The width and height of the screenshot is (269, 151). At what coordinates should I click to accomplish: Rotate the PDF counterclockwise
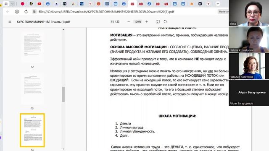coord(165,21)
